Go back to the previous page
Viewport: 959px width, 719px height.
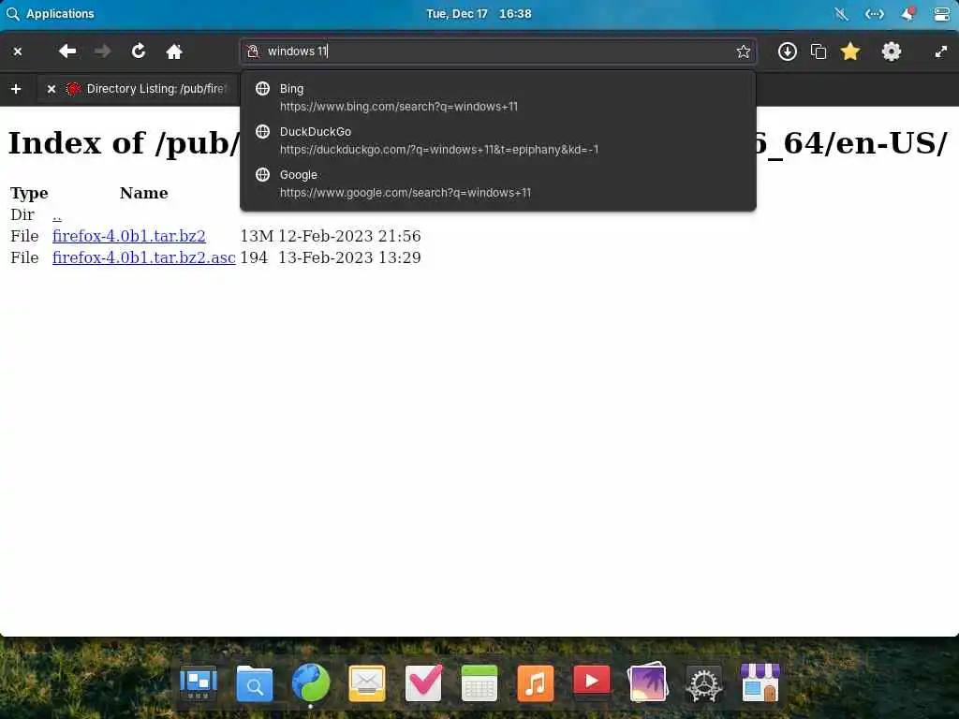click(x=67, y=51)
